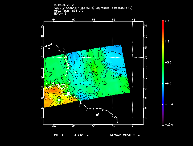Screen dimensions: 193x146
Task: Click the 1.6 colorbar tick label
Action: (167, 41)
